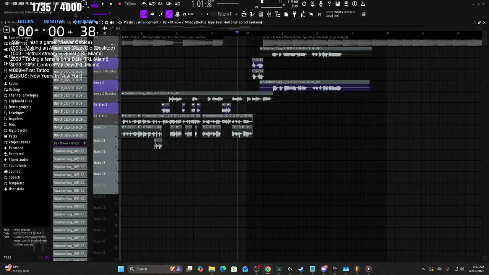The width and height of the screenshot is (489, 275).
Task: Expand the Clipboard files folder
Action: click(x=20, y=101)
